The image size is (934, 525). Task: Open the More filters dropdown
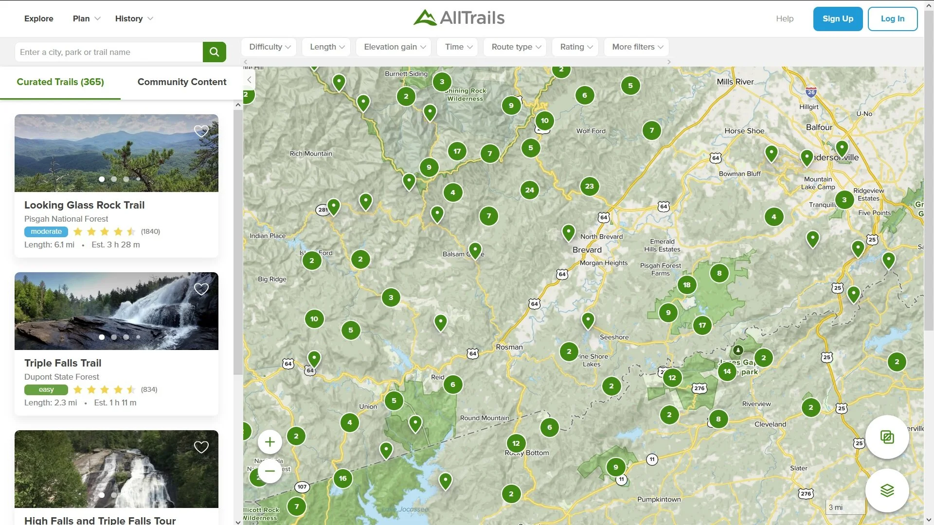pos(637,47)
